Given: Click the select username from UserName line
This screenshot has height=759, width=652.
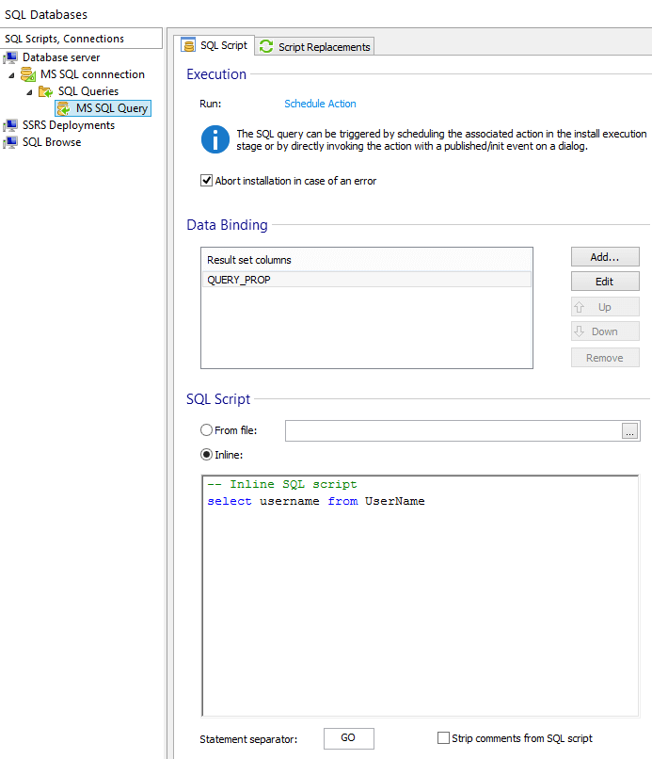Looking at the screenshot, I should tap(316, 502).
